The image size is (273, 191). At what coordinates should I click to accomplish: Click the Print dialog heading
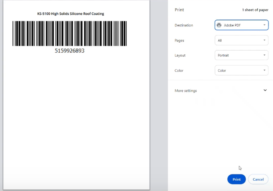coord(179,10)
